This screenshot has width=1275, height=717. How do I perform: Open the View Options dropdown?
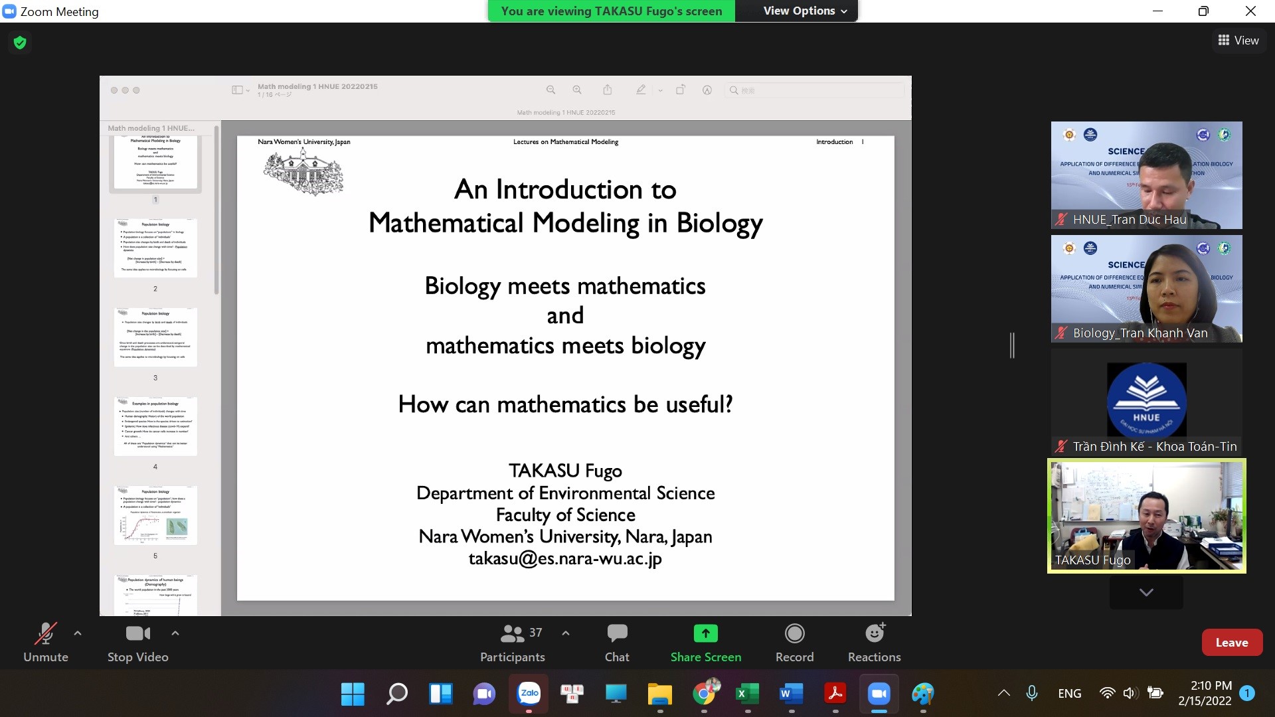pyautogui.click(x=805, y=11)
